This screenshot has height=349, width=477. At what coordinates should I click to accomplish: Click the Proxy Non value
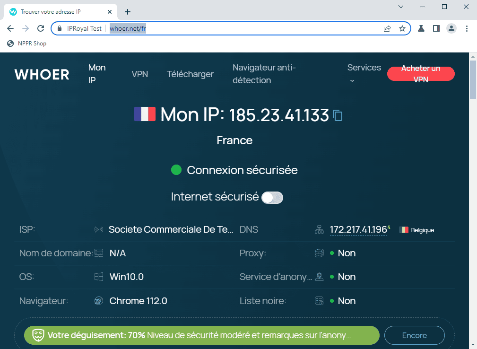(x=347, y=253)
